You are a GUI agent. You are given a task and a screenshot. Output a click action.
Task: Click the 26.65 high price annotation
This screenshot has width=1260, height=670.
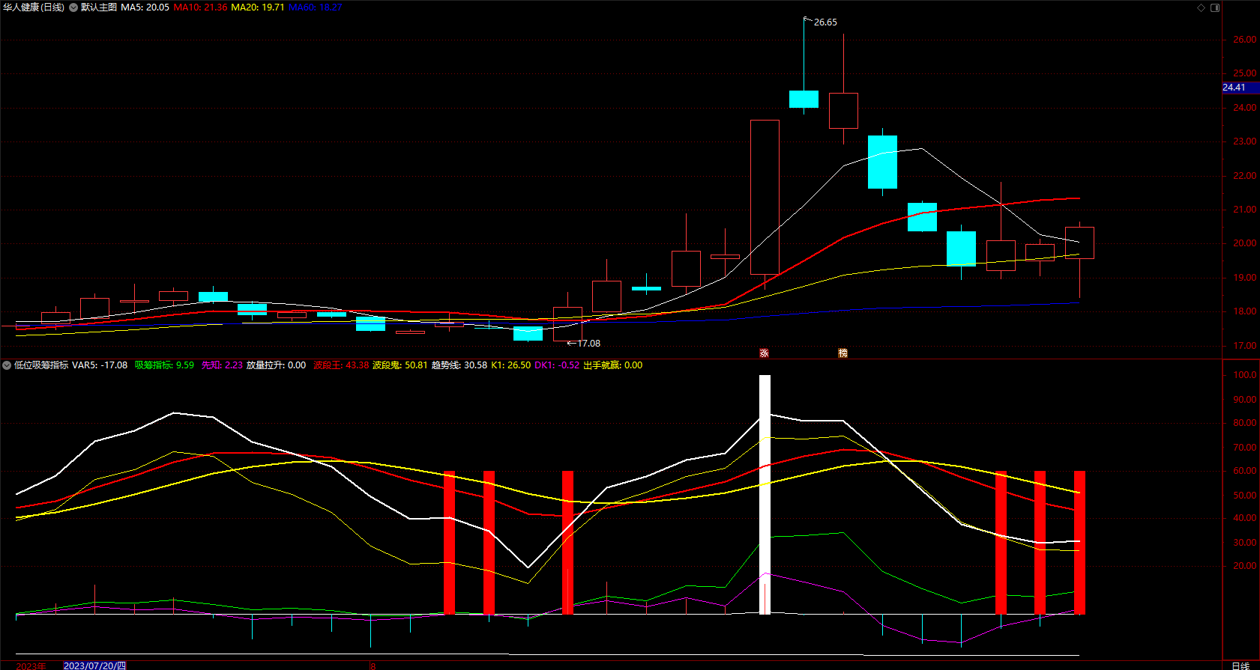click(825, 22)
